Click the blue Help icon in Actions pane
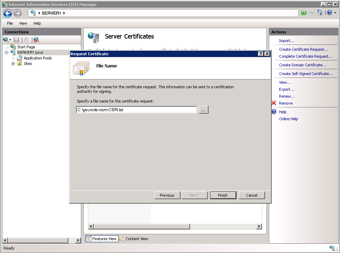340x253 pixels. 274,112
